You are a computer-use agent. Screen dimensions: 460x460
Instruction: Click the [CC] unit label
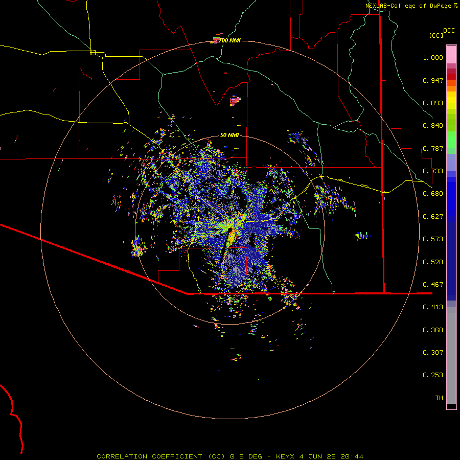pos(436,35)
